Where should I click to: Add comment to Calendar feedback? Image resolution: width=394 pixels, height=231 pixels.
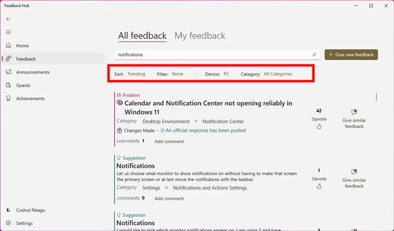coord(169,142)
